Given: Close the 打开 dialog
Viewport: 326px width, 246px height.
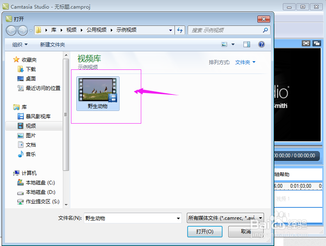Looking at the screenshot, I should (x=264, y=19).
